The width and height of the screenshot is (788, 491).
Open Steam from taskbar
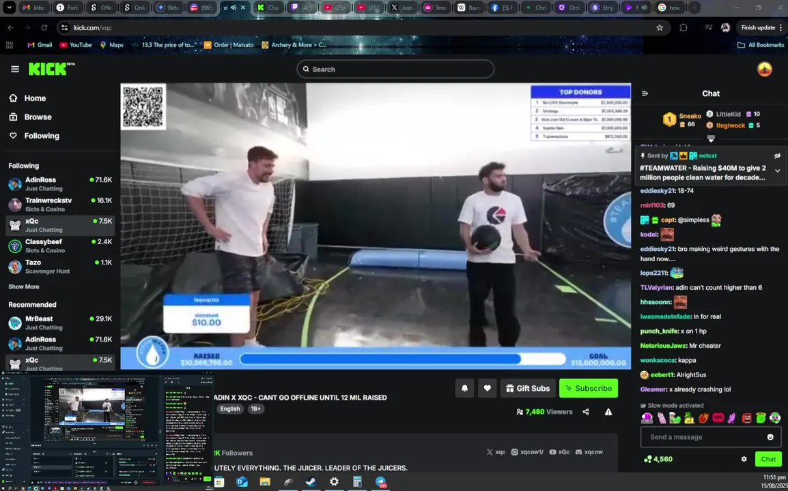(311, 482)
